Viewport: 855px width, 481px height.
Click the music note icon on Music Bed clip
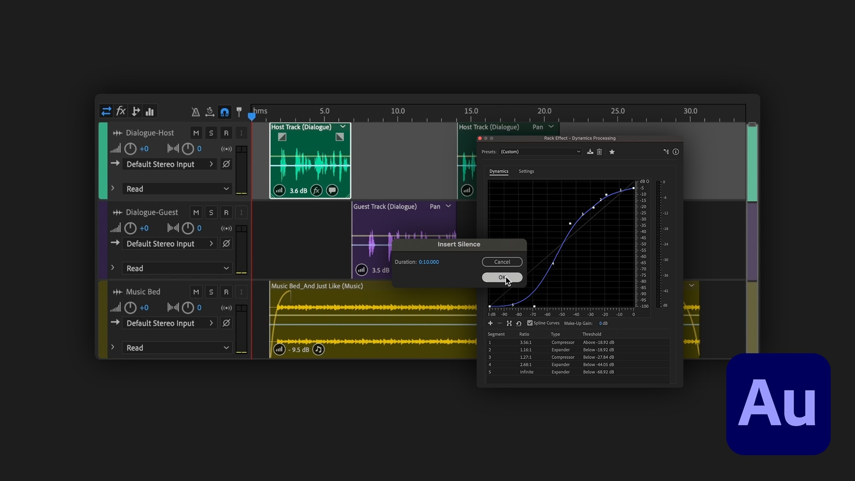tap(318, 349)
